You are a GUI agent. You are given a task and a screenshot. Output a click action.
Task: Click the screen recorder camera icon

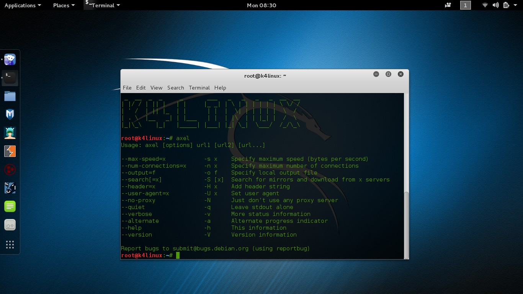coord(448,5)
